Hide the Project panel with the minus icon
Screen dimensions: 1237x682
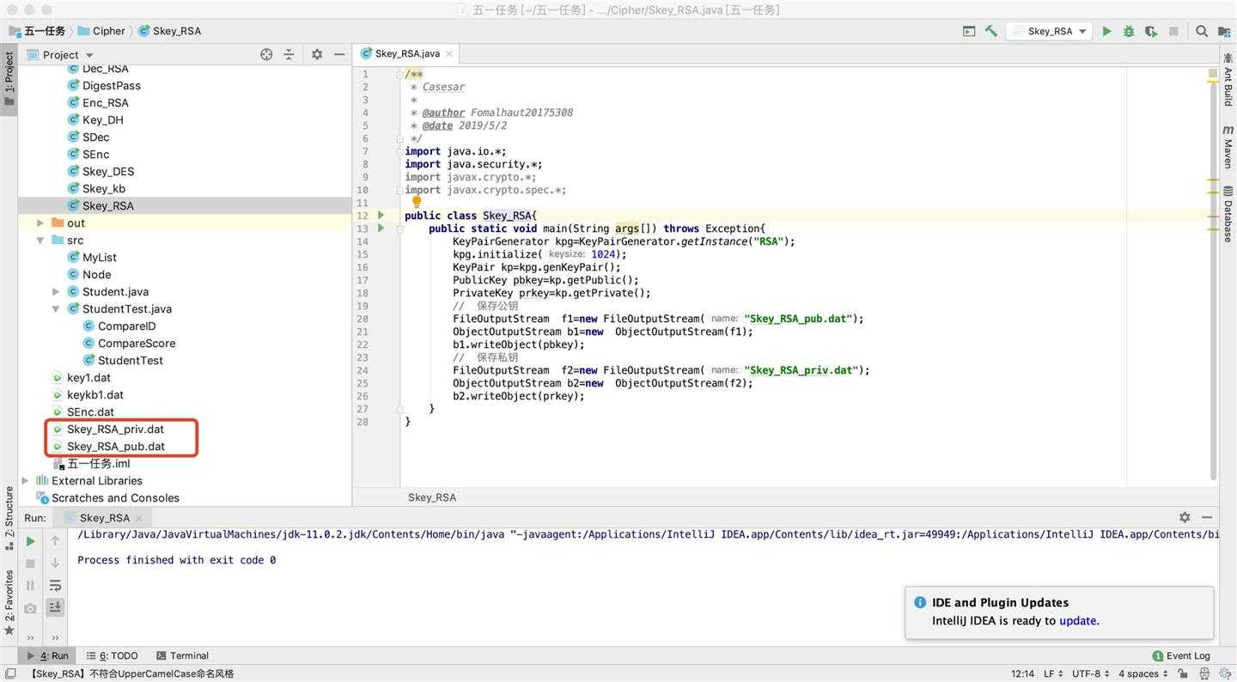point(339,54)
